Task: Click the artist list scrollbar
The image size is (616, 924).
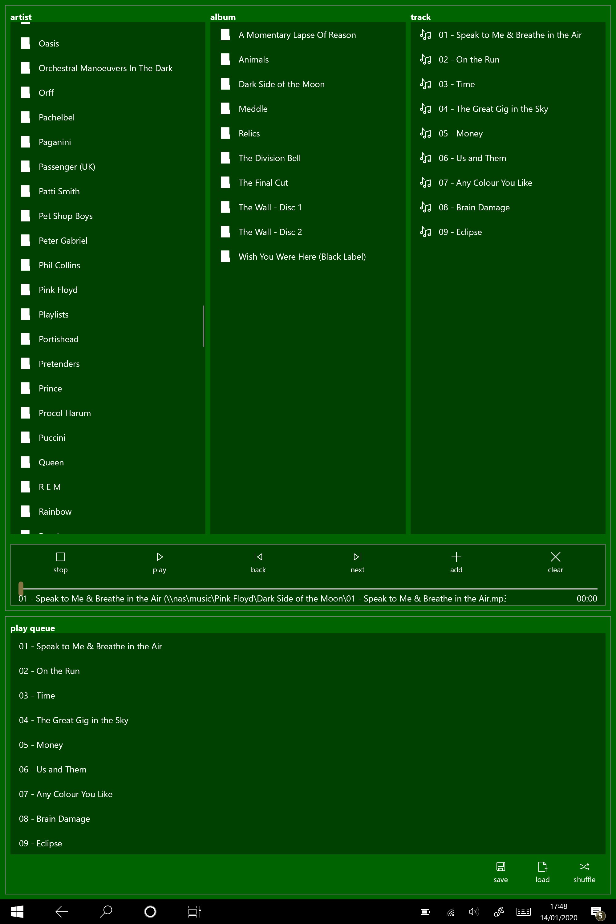Action: pyautogui.click(x=203, y=326)
